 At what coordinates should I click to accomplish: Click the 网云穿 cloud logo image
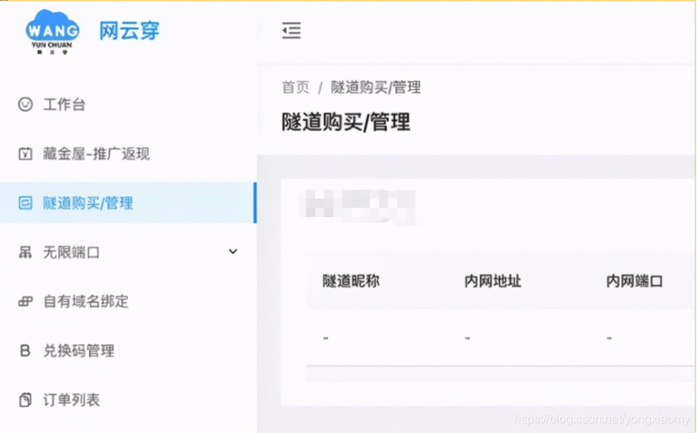[53, 31]
